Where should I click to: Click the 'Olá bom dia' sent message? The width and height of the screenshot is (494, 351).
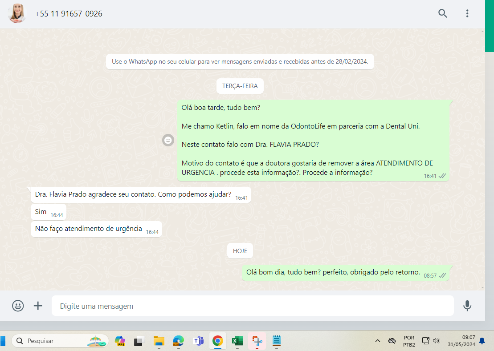tap(346, 273)
